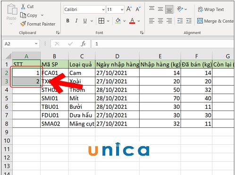
Task: Toggle italic formatting
Action: pos(76,21)
